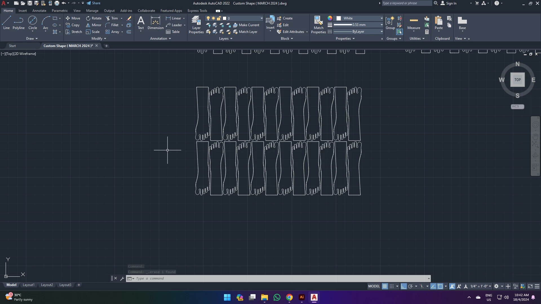Screen dimensions: 541x304
Task: Toggle snap mode dots in status bar
Action: pos(392,286)
